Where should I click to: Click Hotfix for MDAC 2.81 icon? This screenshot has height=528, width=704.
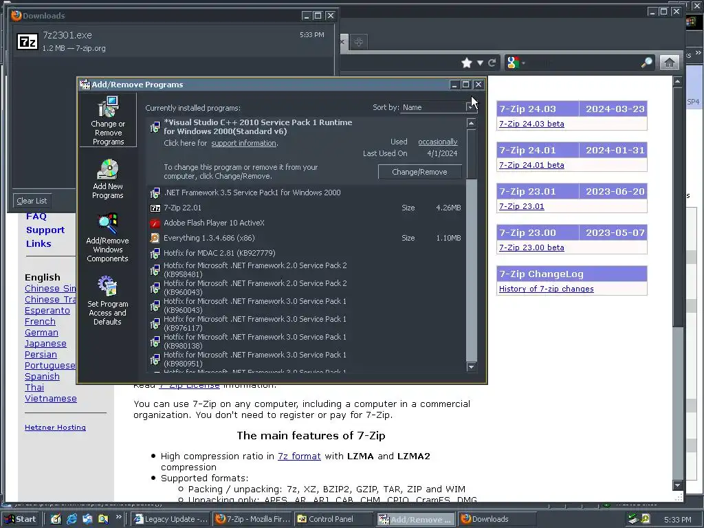click(x=155, y=253)
